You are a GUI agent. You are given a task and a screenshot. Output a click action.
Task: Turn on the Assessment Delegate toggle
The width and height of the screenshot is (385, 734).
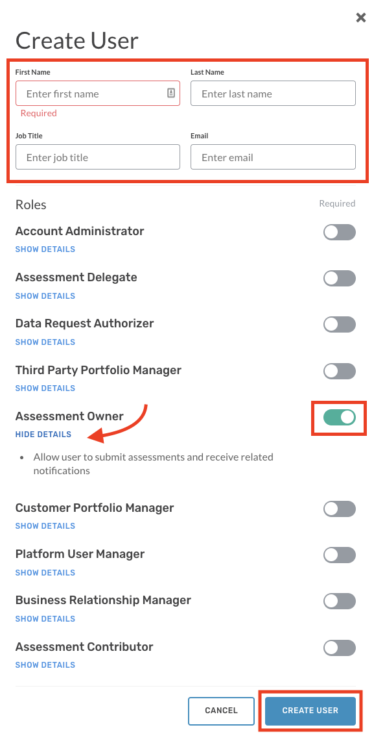339,278
